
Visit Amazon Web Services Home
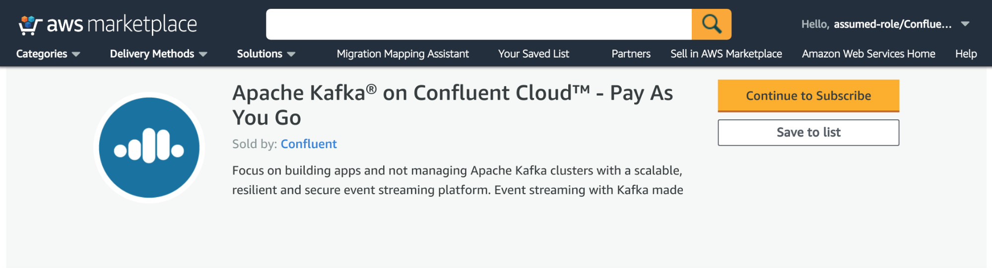868,54
